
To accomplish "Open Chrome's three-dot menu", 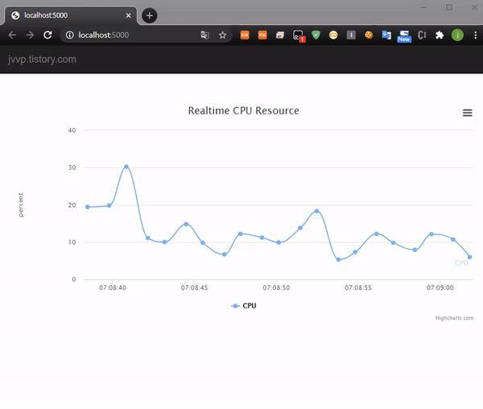I will pyautogui.click(x=475, y=35).
